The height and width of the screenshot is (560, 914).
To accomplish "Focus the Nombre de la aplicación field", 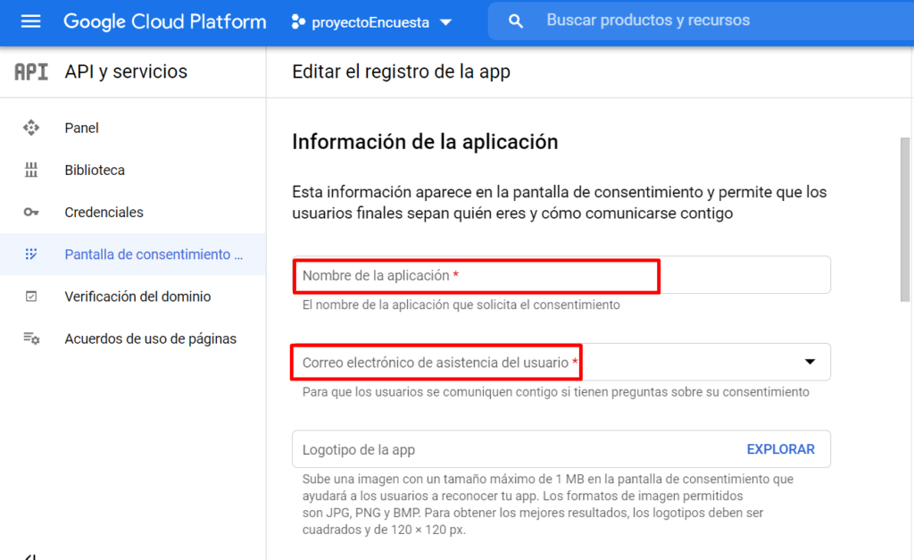I will (x=561, y=275).
